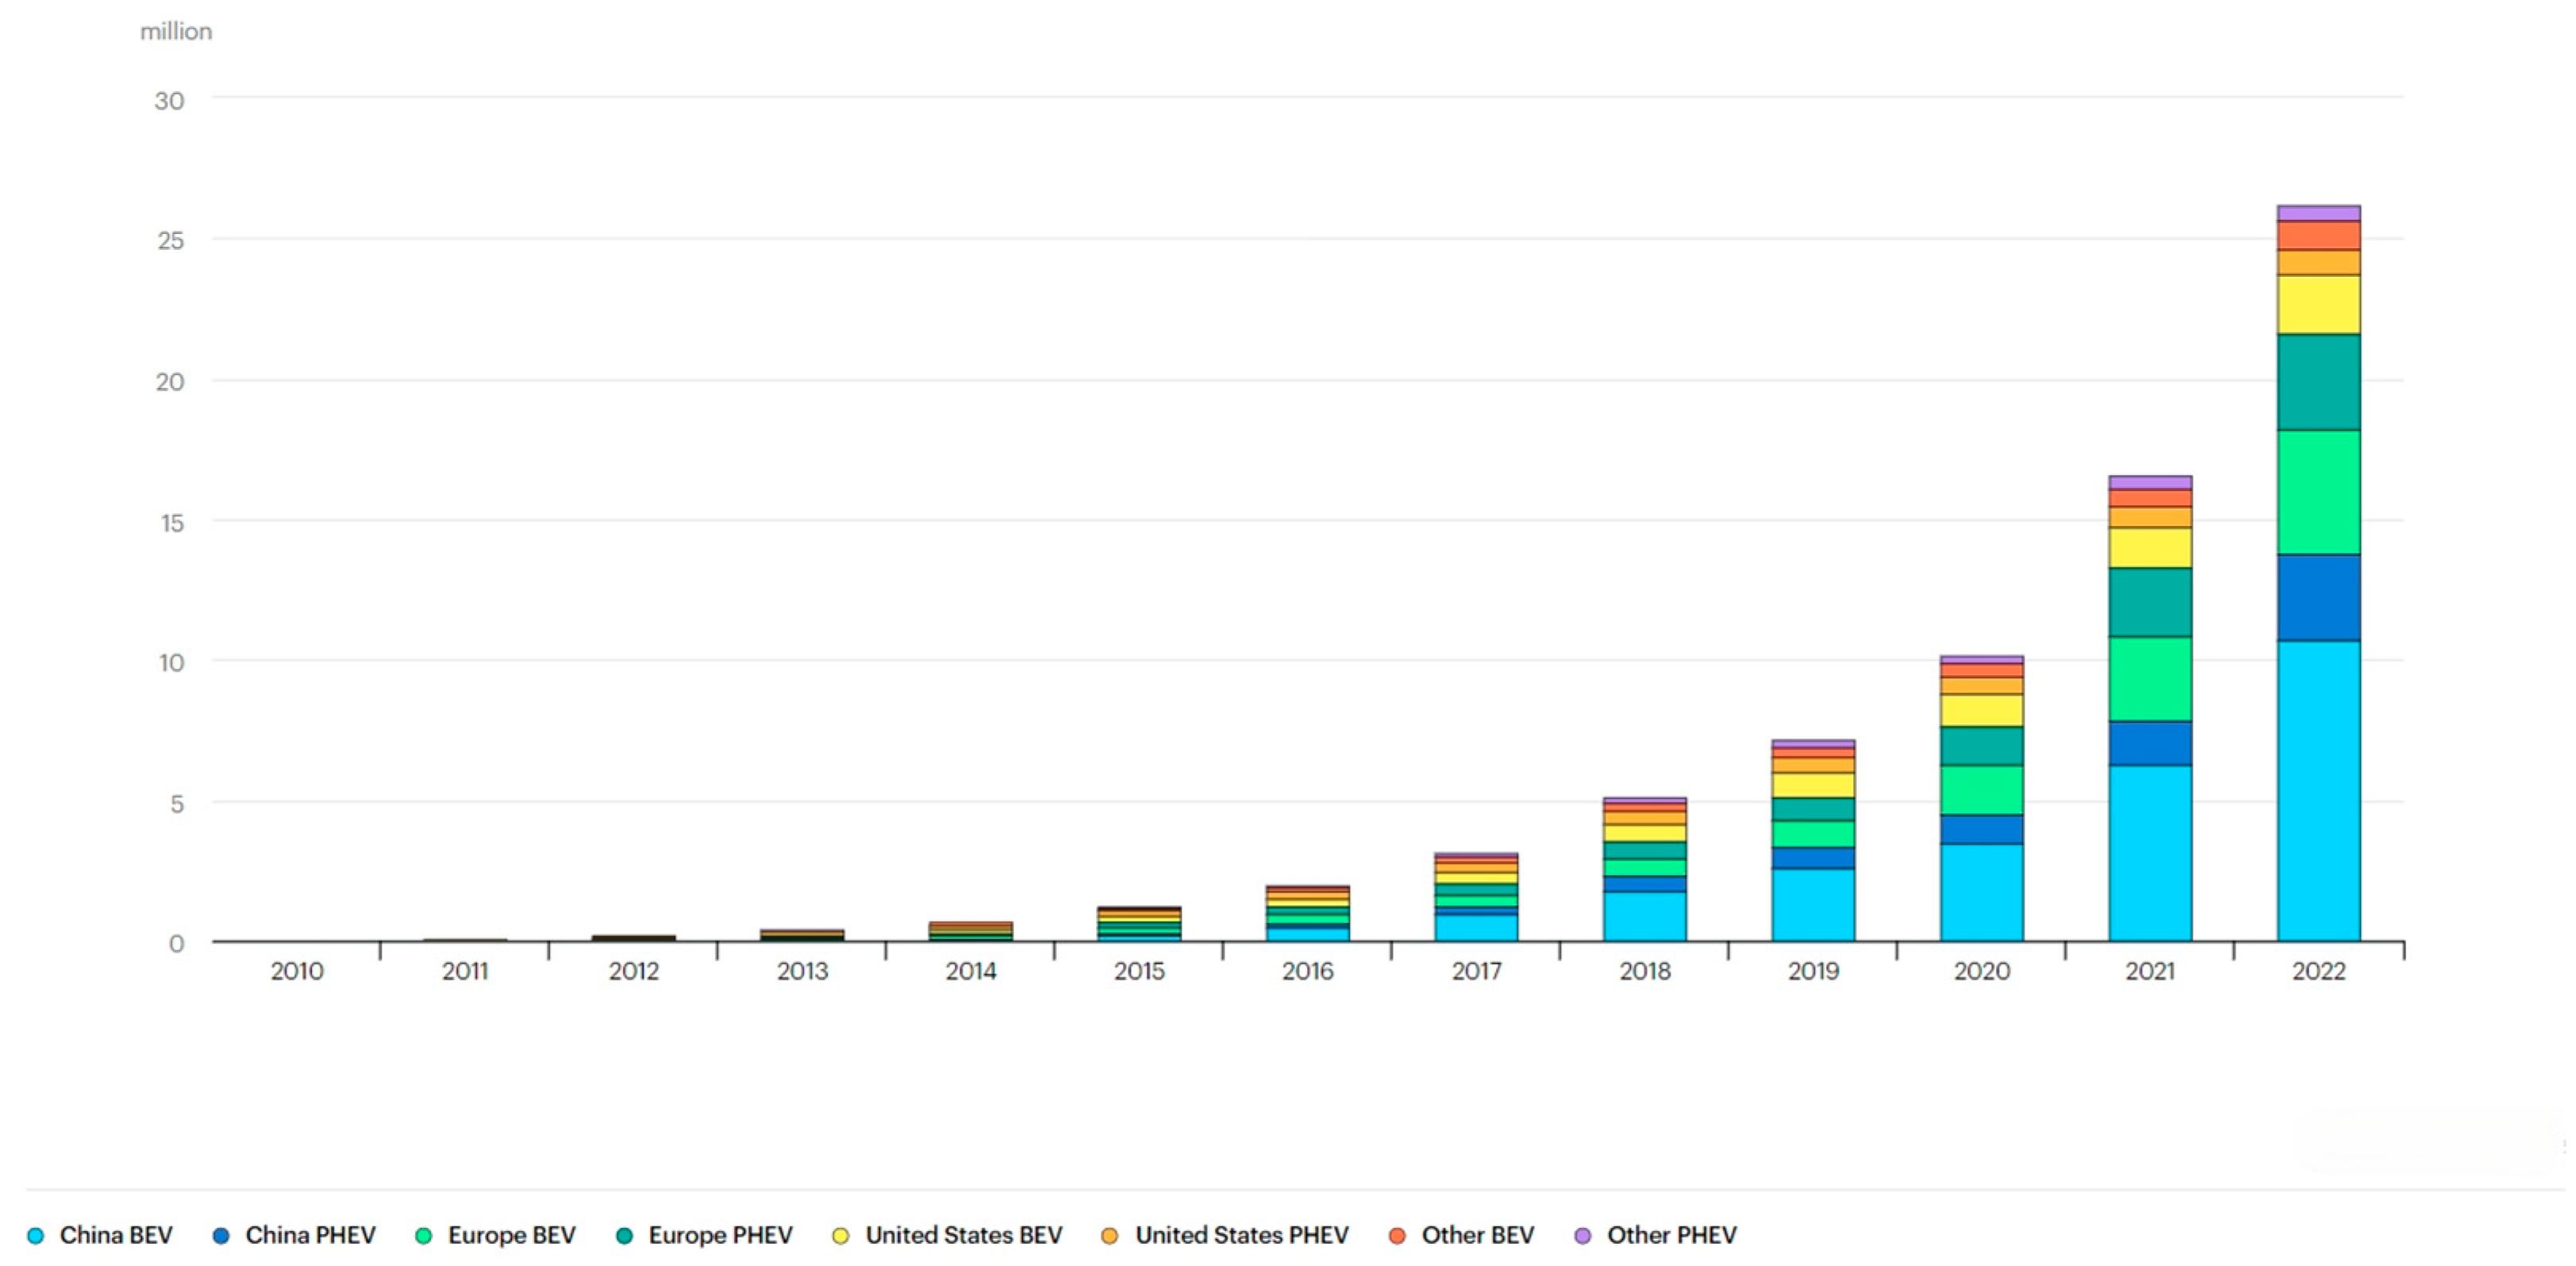Click the 2015 x-axis year label
The width and height of the screenshot is (2576, 1266).
coord(1139,970)
